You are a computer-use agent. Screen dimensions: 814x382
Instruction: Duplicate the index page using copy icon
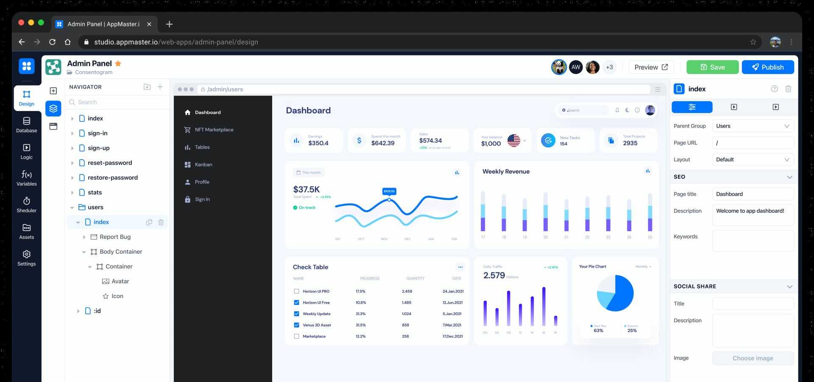149,222
